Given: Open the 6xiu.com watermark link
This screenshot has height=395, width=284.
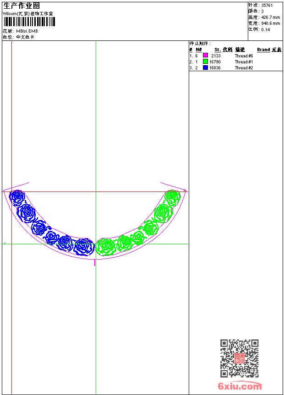Looking at the screenshot, I should (240, 386).
